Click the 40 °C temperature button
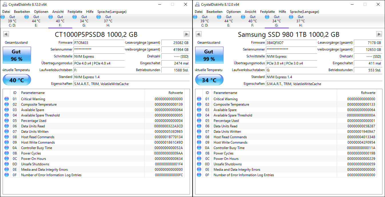 click(x=17, y=80)
